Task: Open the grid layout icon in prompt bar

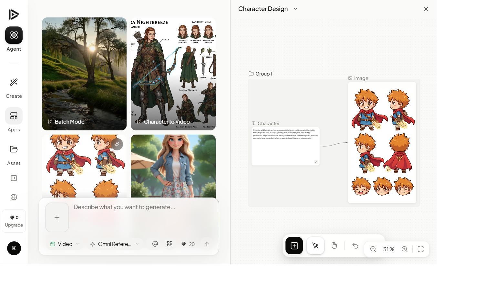Action: [x=170, y=244]
